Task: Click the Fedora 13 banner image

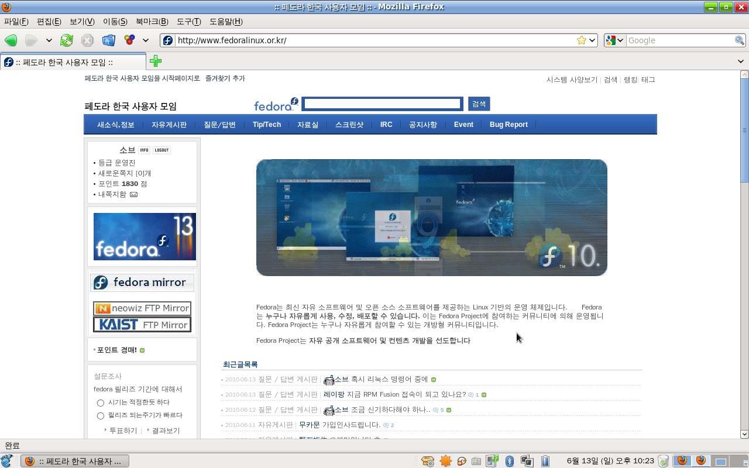Action: pos(145,236)
